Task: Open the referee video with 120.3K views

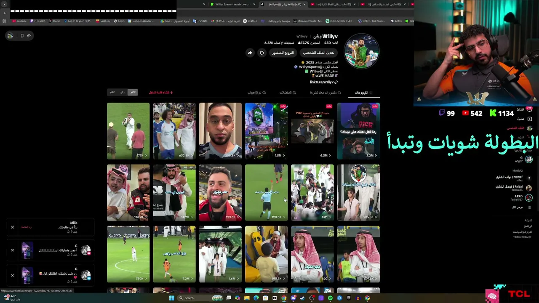Action: (x=266, y=192)
